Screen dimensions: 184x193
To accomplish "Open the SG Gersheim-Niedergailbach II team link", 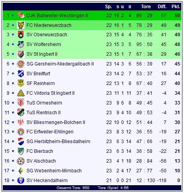I will point(60,64).
